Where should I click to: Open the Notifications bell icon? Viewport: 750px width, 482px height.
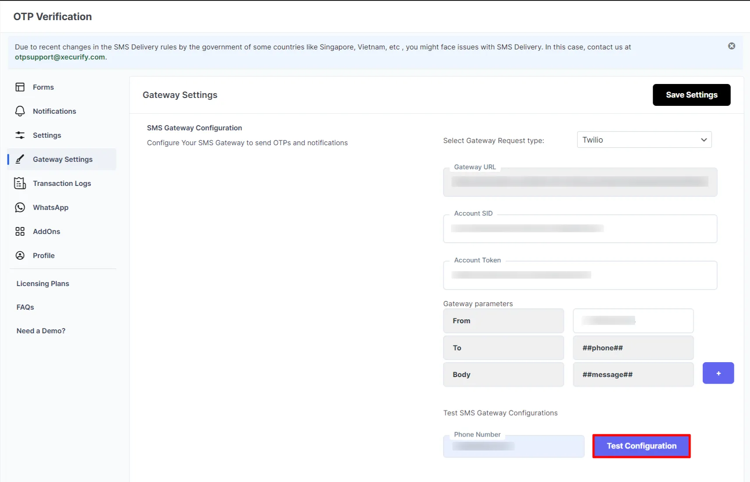(20, 111)
